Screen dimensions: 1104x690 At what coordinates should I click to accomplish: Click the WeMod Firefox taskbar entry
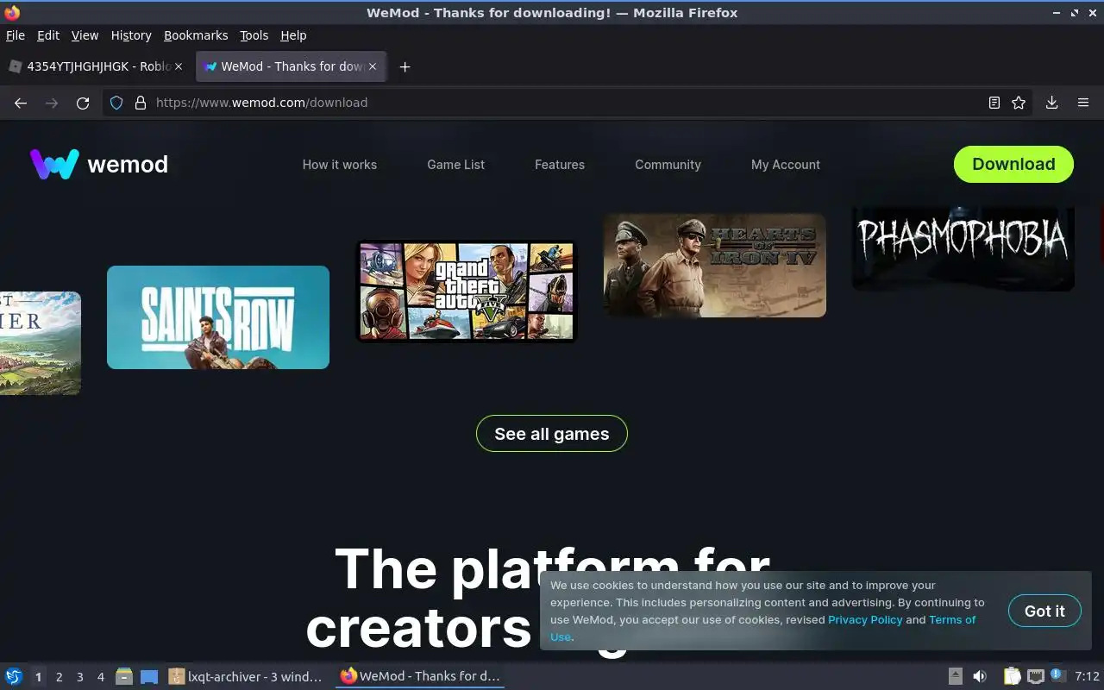pyautogui.click(x=420, y=676)
